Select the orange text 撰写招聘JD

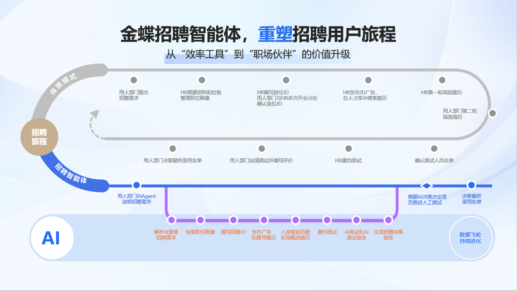pyautogui.click(x=233, y=232)
